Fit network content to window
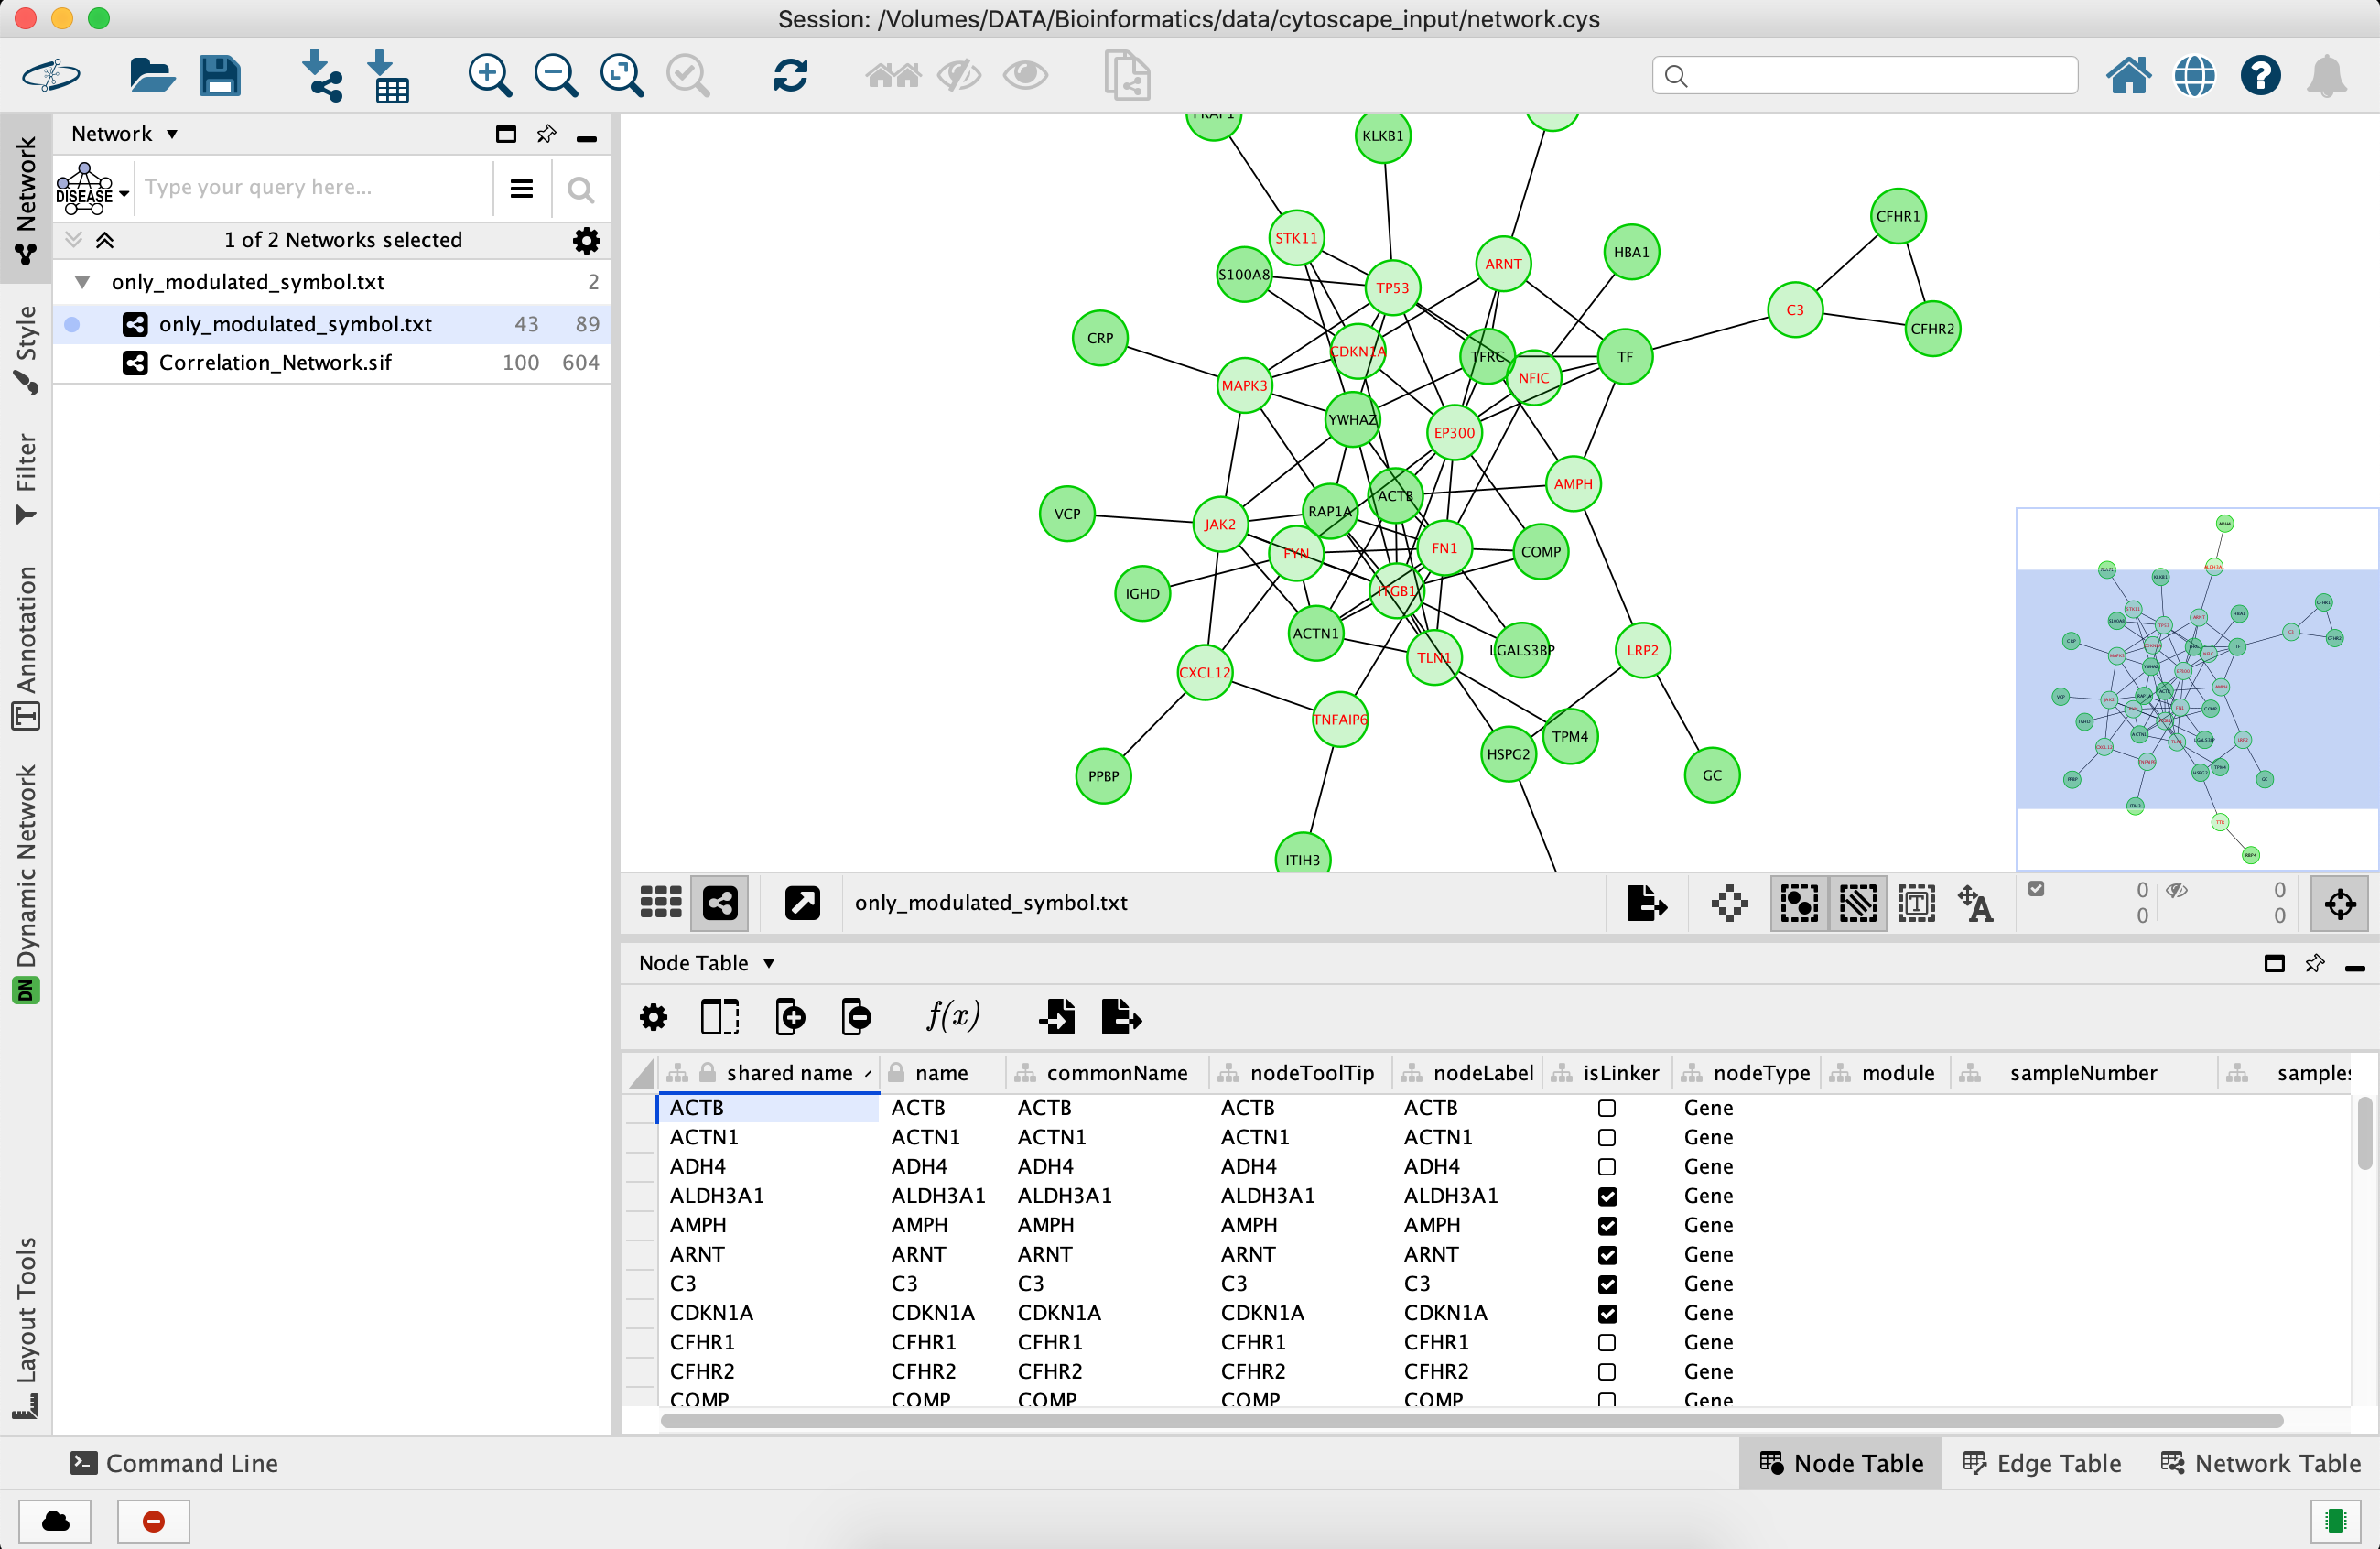2380x1549 pixels. pos(622,76)
